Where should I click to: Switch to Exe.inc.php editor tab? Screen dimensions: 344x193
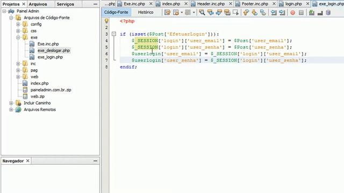[x=134, y=4]
